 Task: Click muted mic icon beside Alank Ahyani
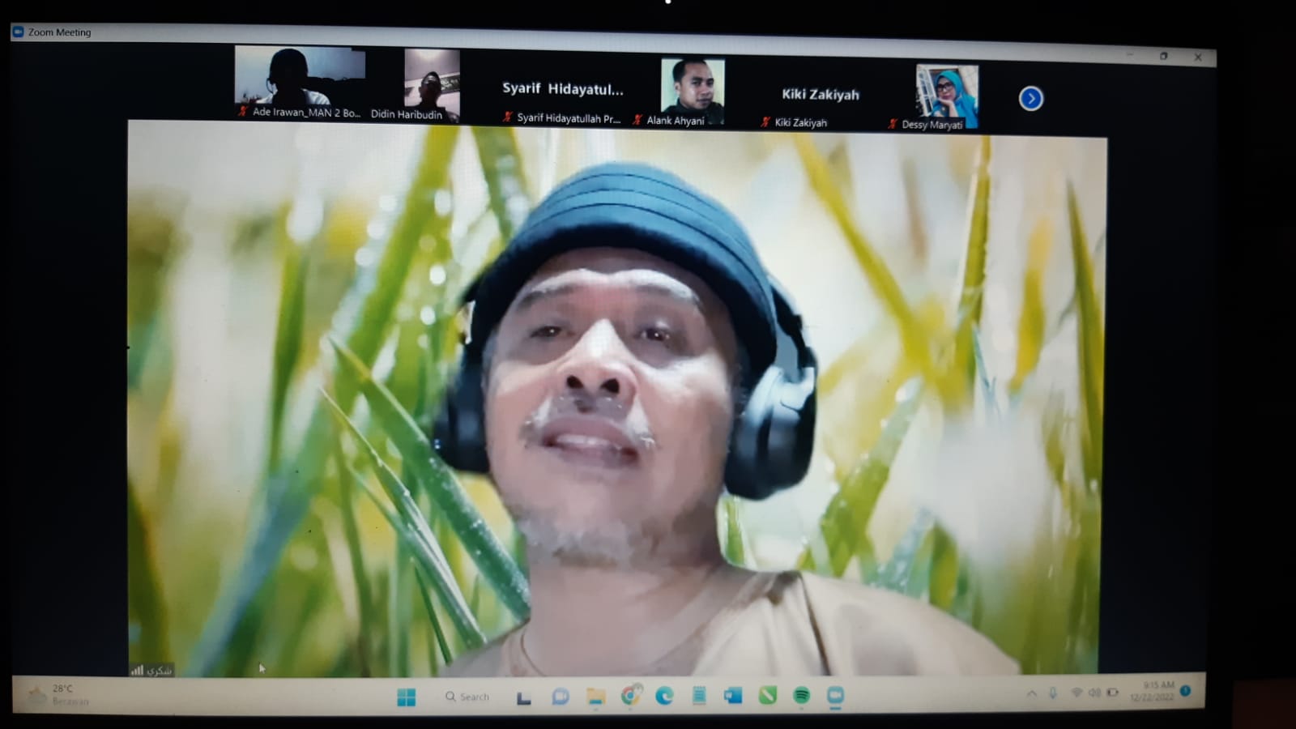pos(637,120)
